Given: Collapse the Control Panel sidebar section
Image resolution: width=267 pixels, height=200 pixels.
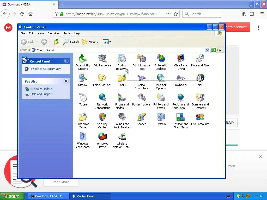Looking at the screenshot, I should pos(66,61).
